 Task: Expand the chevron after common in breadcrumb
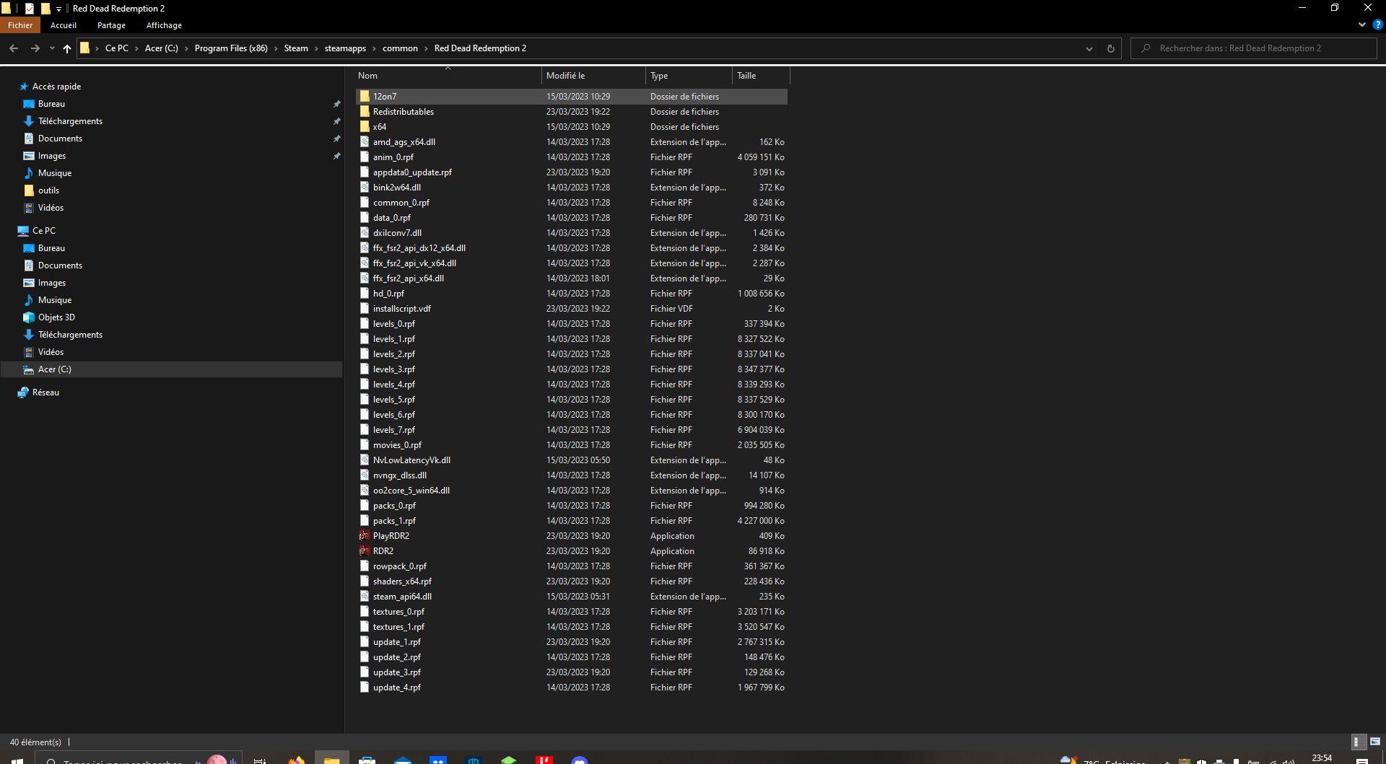pyautogui.click(x=426, y=48)
